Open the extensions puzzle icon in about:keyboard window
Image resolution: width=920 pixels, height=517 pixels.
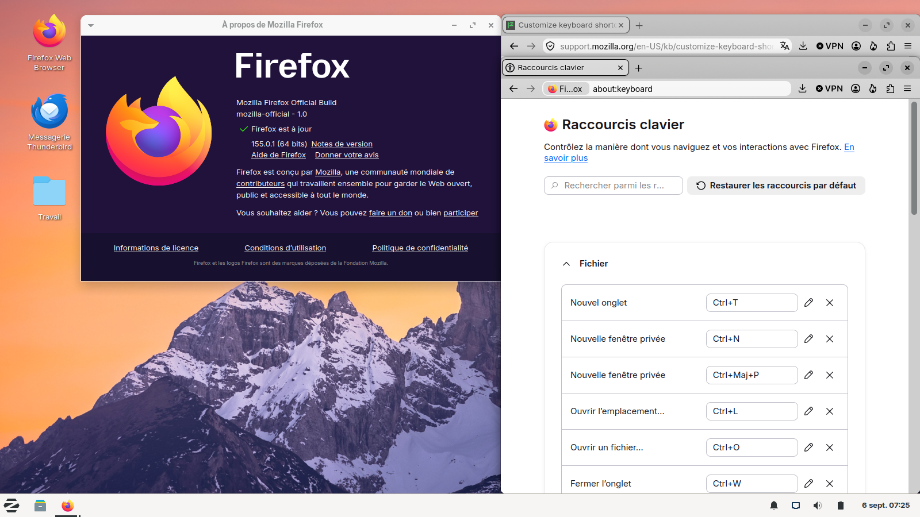890,88
